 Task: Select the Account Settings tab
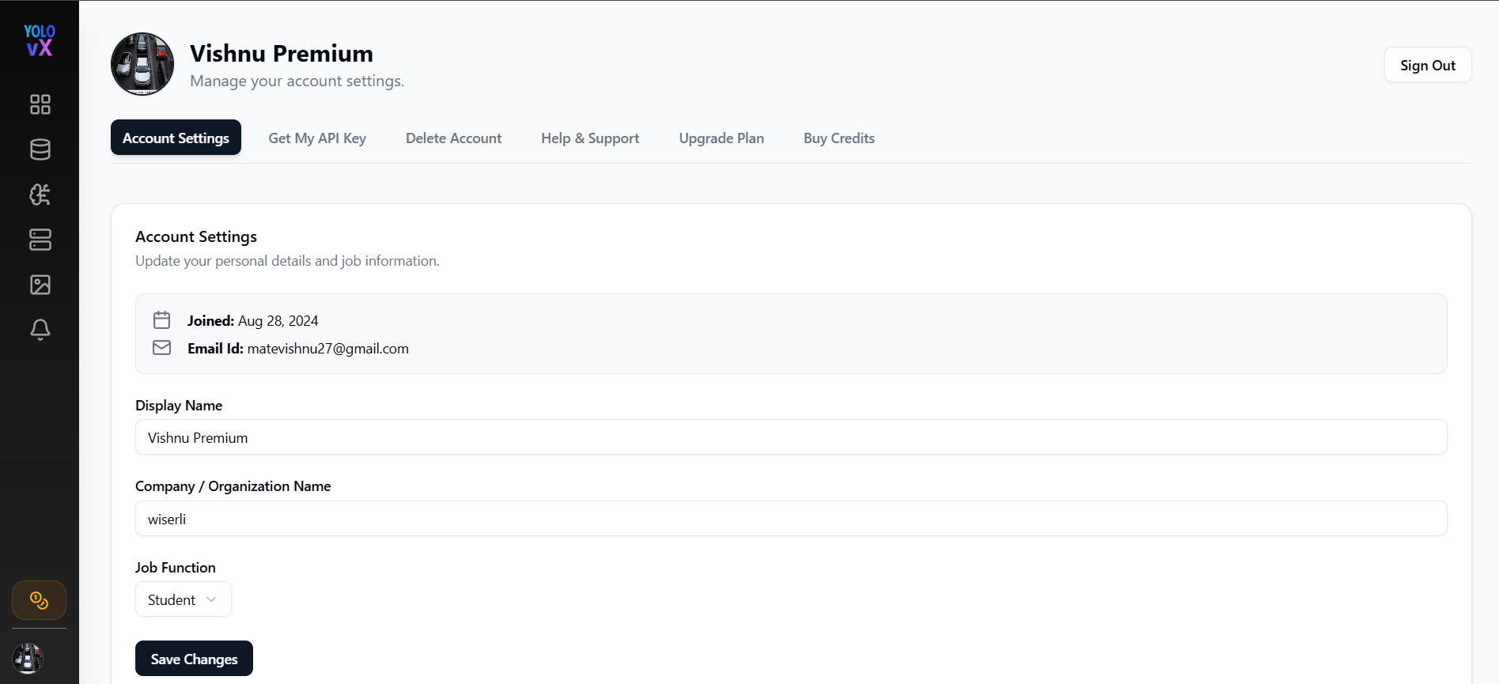176,138
